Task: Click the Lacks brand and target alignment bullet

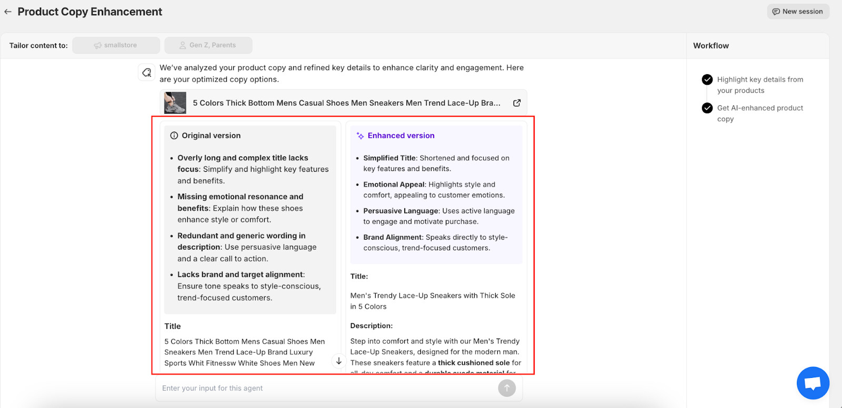Action: point(249,286)
